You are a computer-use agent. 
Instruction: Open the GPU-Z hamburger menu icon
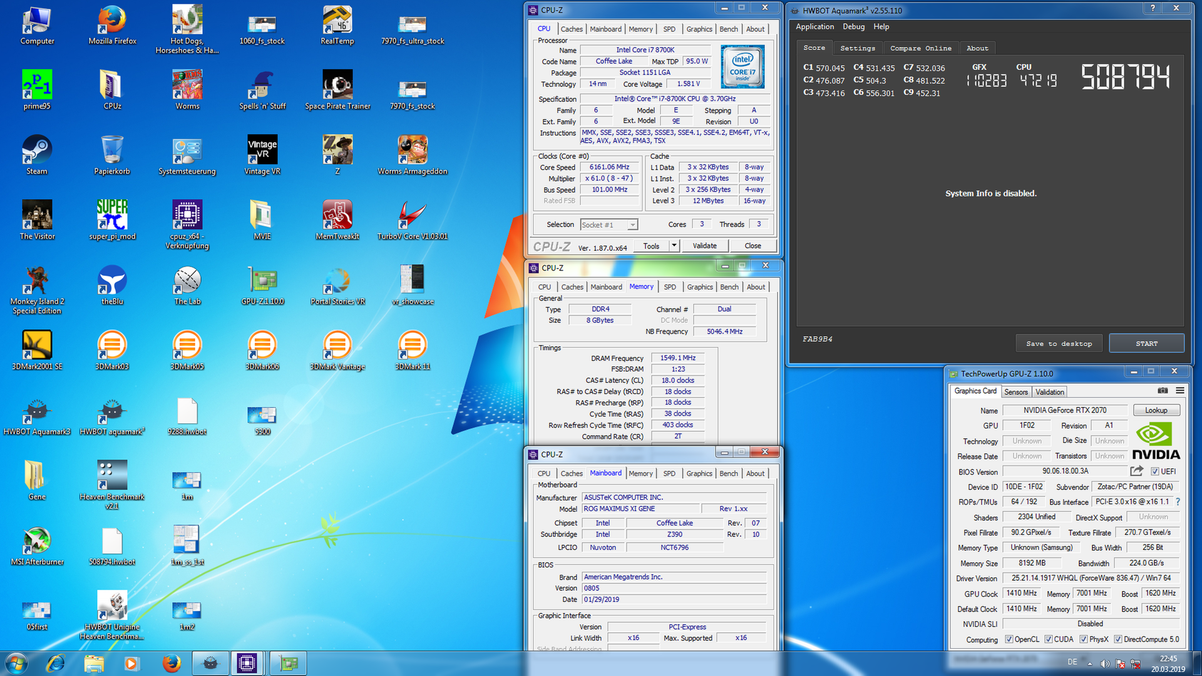1180,391
